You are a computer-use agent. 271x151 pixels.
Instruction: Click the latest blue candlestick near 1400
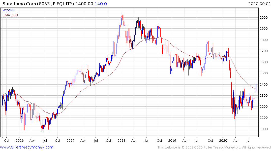tap(256, 86)
